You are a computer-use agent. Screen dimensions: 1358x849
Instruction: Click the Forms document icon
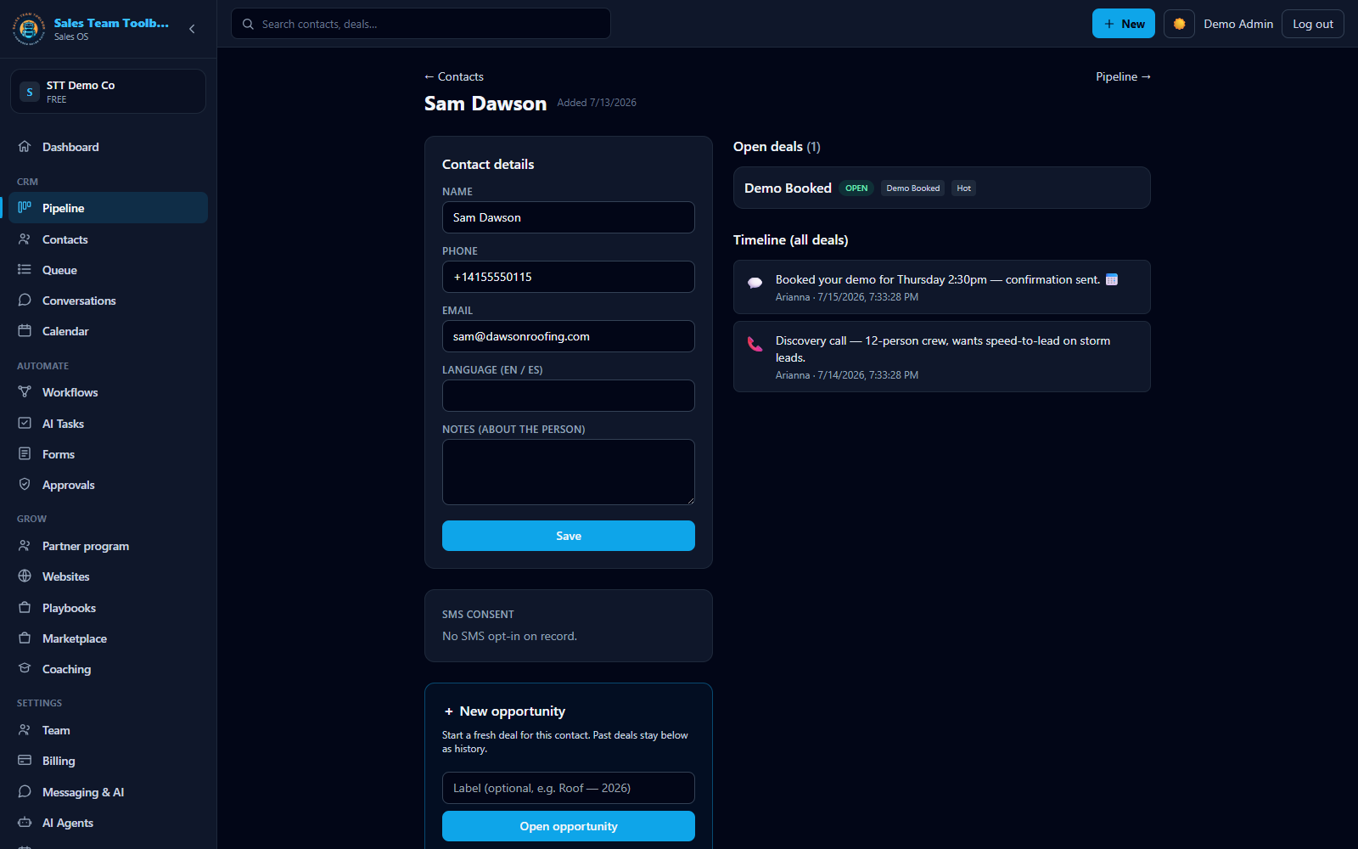coord(25,453)
